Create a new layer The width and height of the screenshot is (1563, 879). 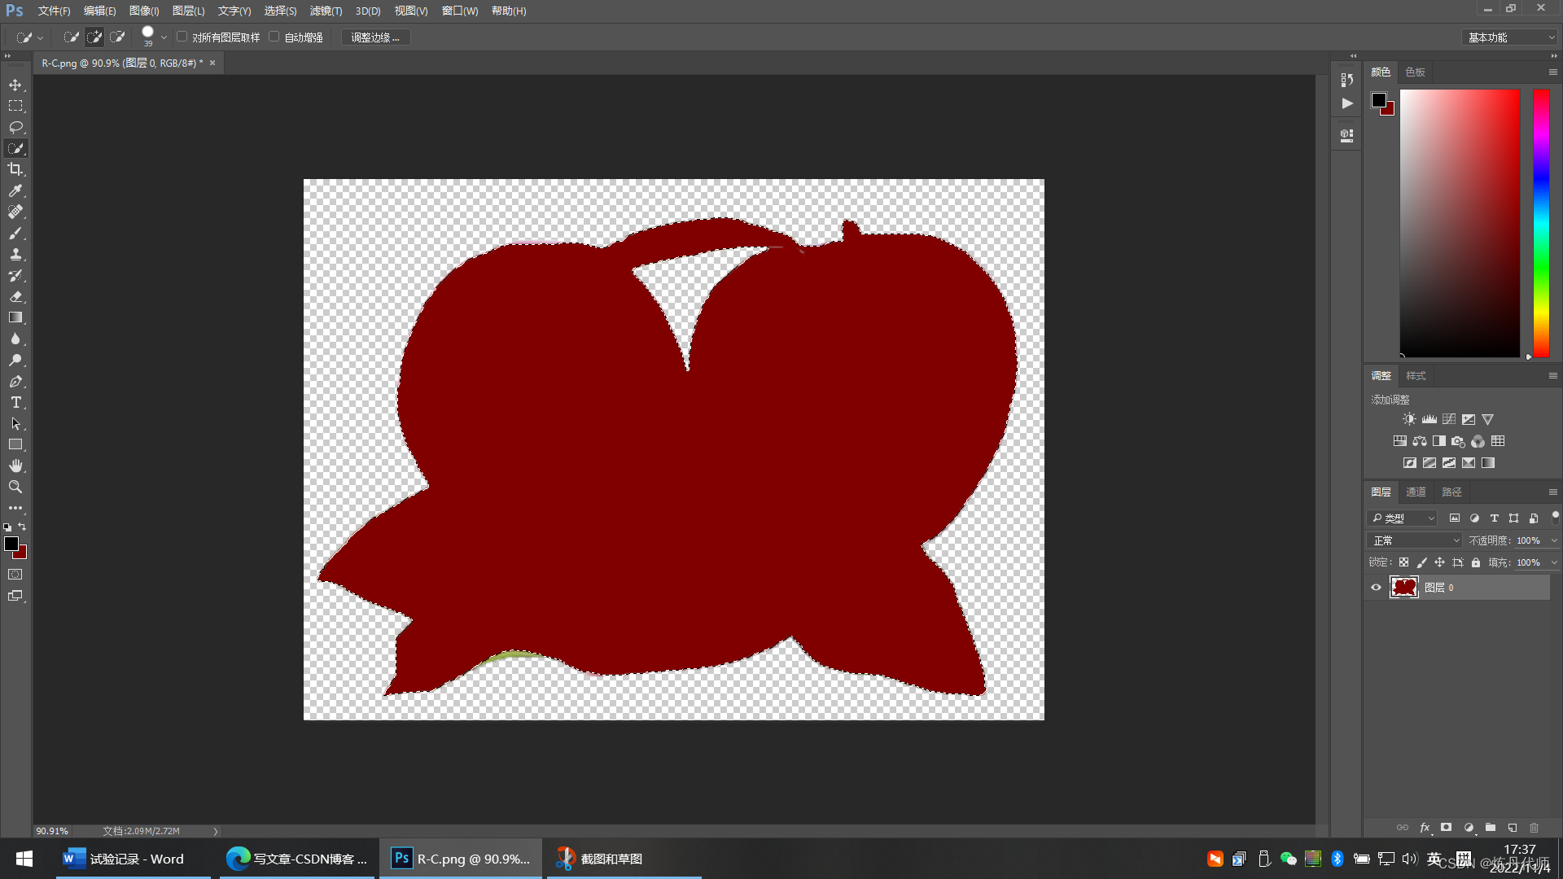pos(1513,828)
